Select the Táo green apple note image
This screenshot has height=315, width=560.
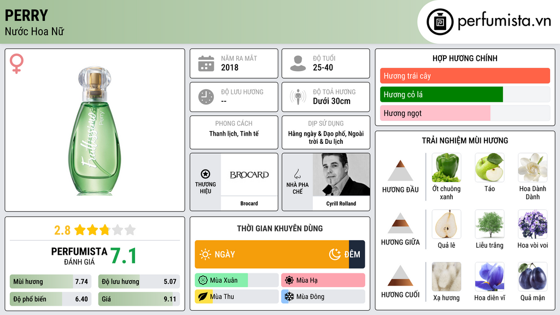tap(489, 167)
